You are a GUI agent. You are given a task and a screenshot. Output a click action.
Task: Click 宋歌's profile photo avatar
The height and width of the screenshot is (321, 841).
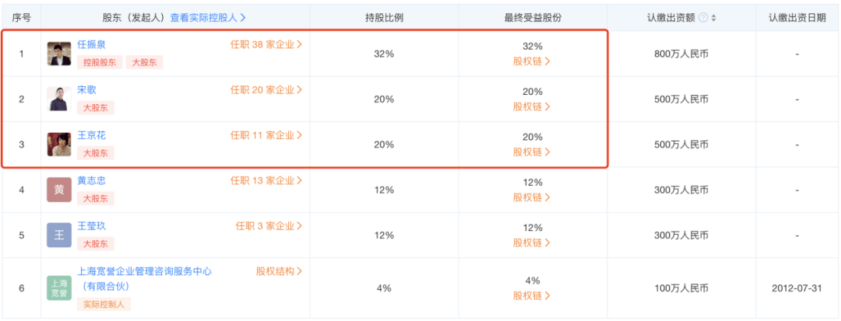(x=59, y=99)
